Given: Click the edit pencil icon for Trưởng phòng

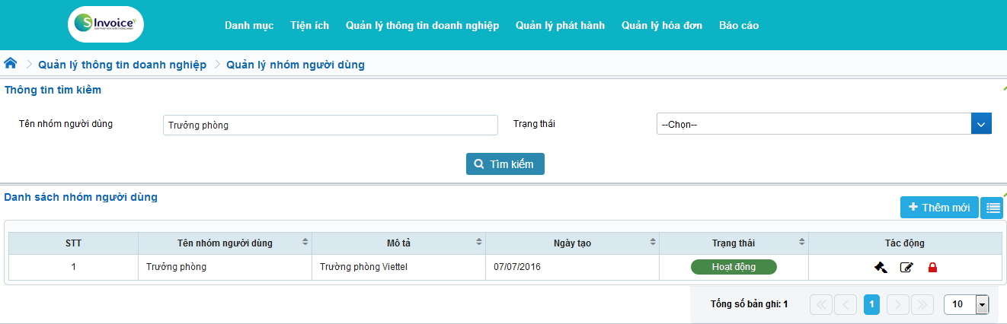Looking at the screenshot, I should coord(906,267).
